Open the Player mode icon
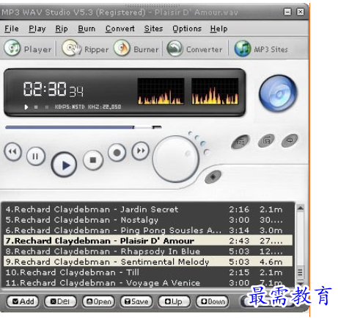338x319 pixels. 12,48
